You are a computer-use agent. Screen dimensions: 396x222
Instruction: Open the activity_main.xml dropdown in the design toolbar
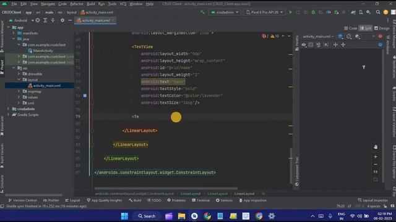tap(318, 36)
